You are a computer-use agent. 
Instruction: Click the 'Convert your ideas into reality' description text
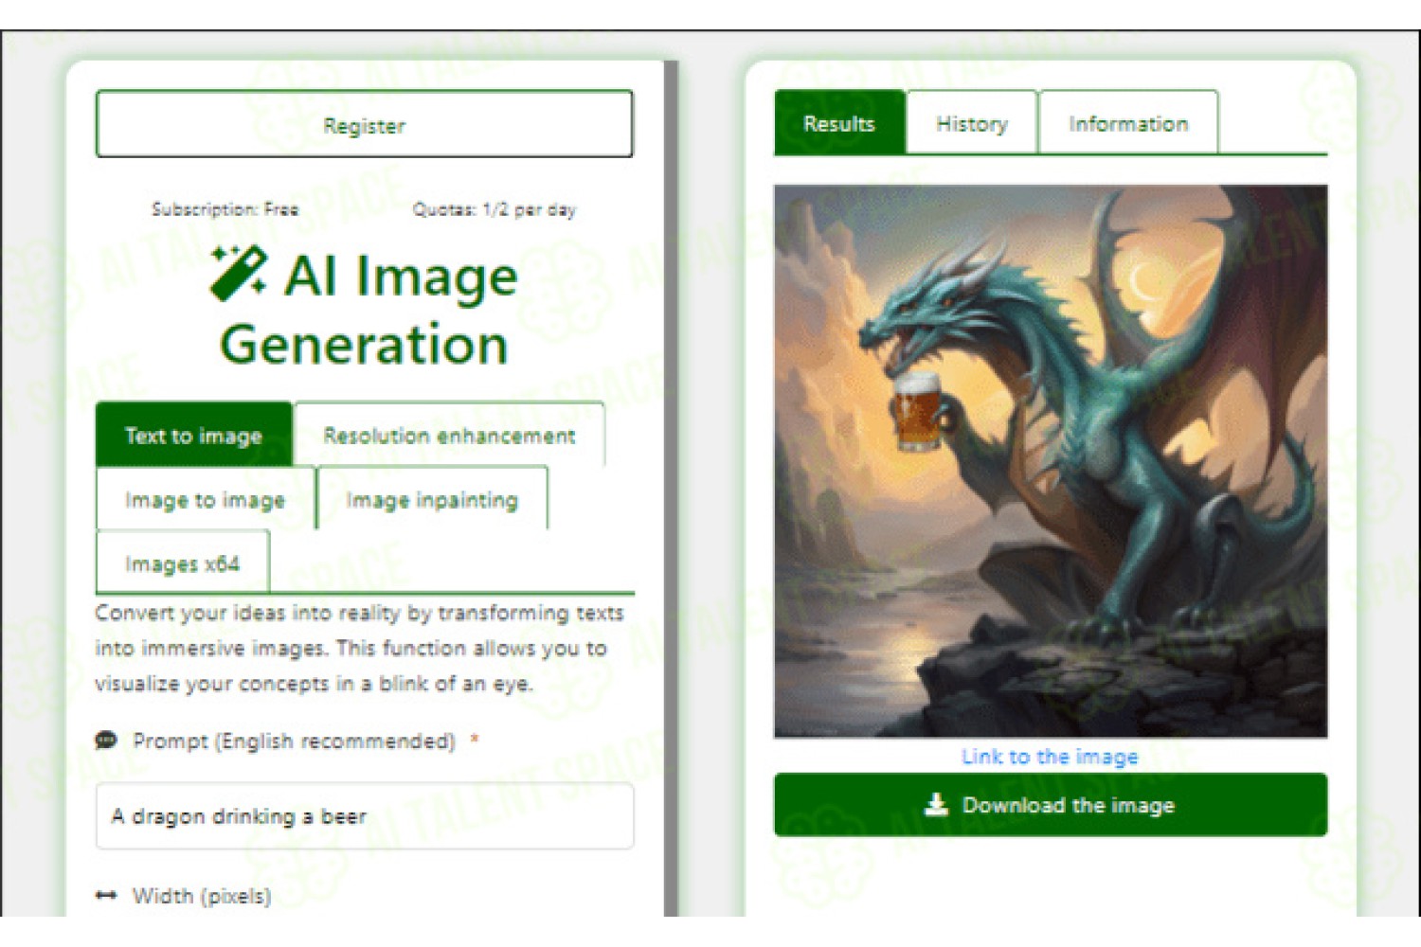359,648
